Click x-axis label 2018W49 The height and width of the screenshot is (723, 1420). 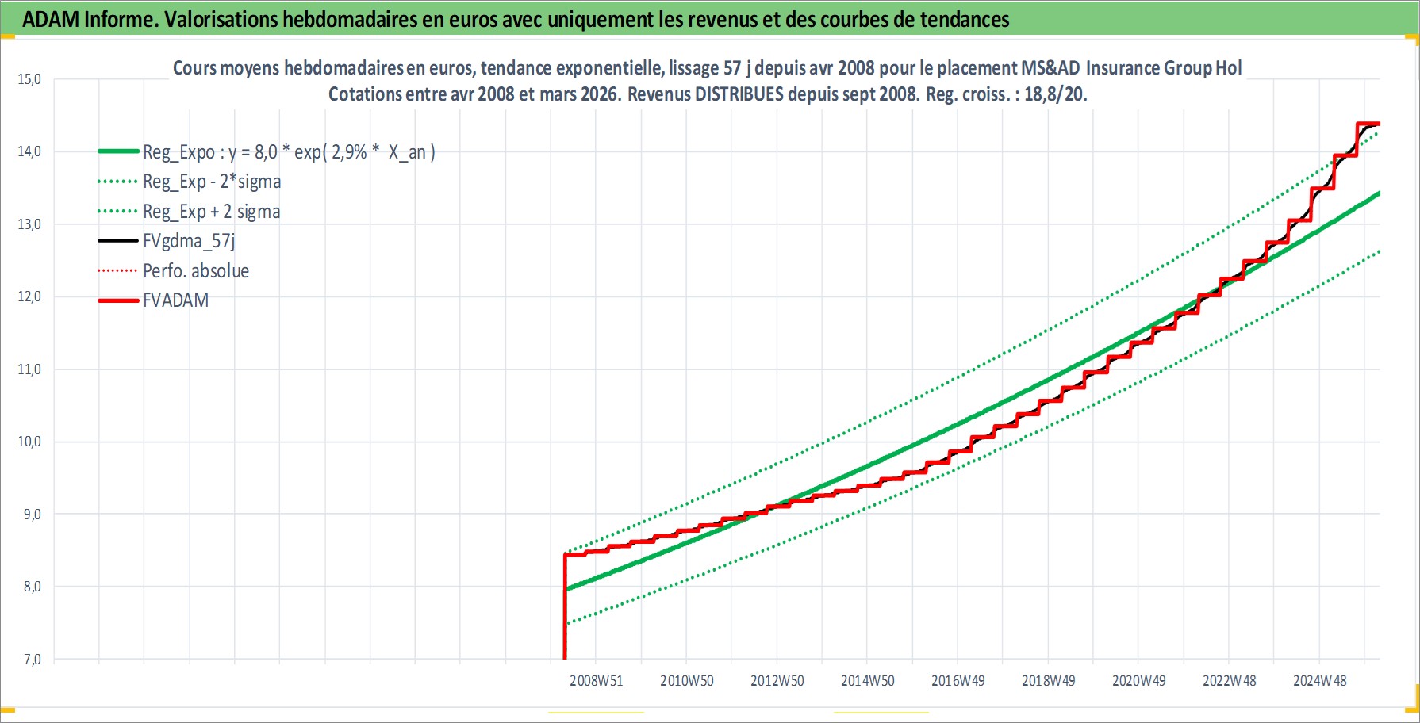point(1049,681)
